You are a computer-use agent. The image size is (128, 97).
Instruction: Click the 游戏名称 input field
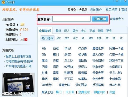pyautogui.click(x=71, y=19)
